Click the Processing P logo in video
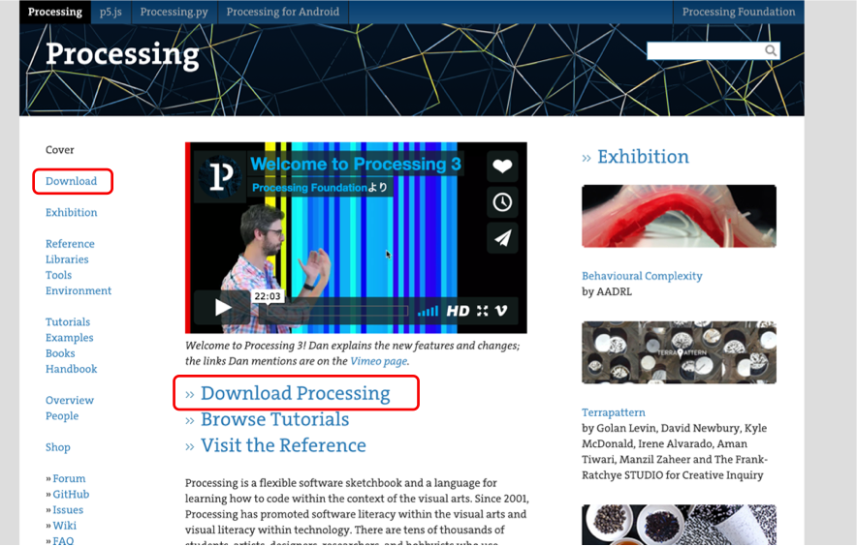This screenshot has height=546, width=857. tap(221, 176)
